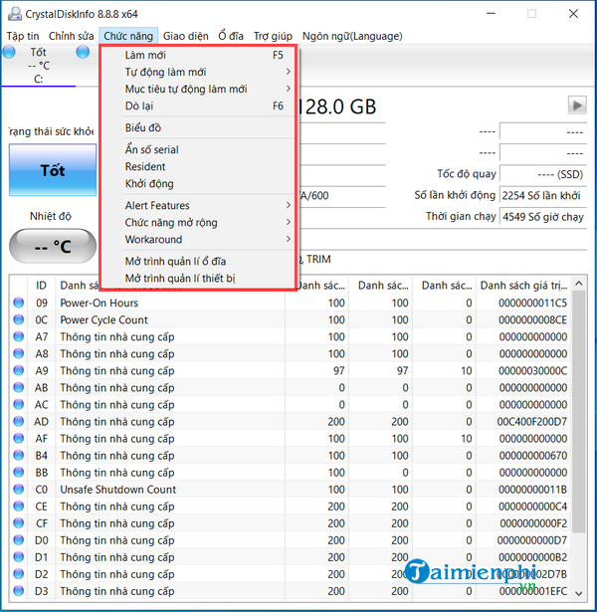Click the CrystalDiskInfo app icon in title bar
This screenshot has height=612, width=597.
(x=13, y=12)
